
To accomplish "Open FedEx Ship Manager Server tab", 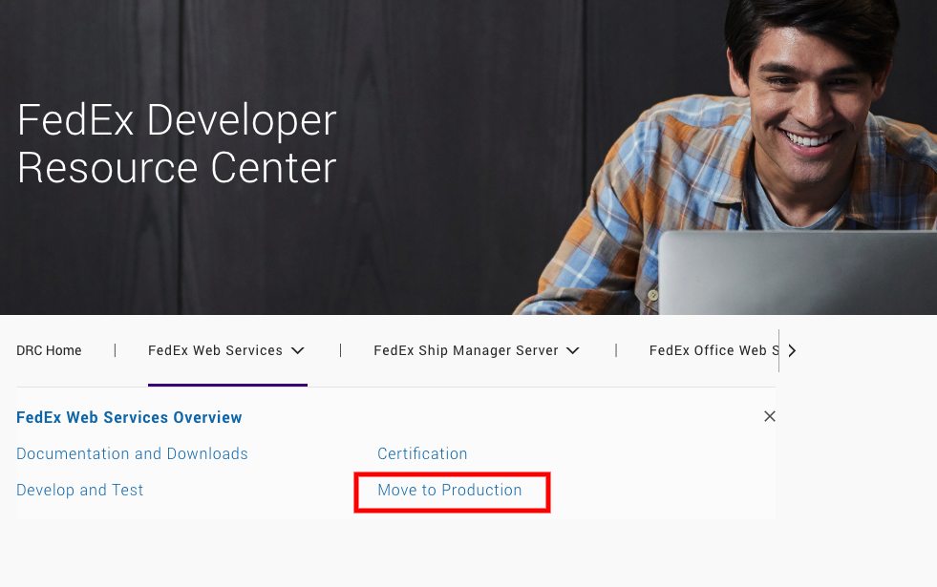I will pos(466,350).
